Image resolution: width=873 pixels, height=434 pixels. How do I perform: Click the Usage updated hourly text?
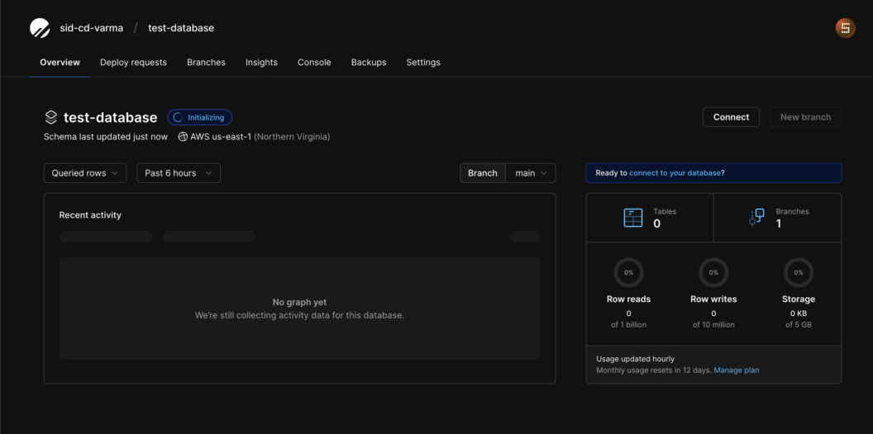point(635,359)
